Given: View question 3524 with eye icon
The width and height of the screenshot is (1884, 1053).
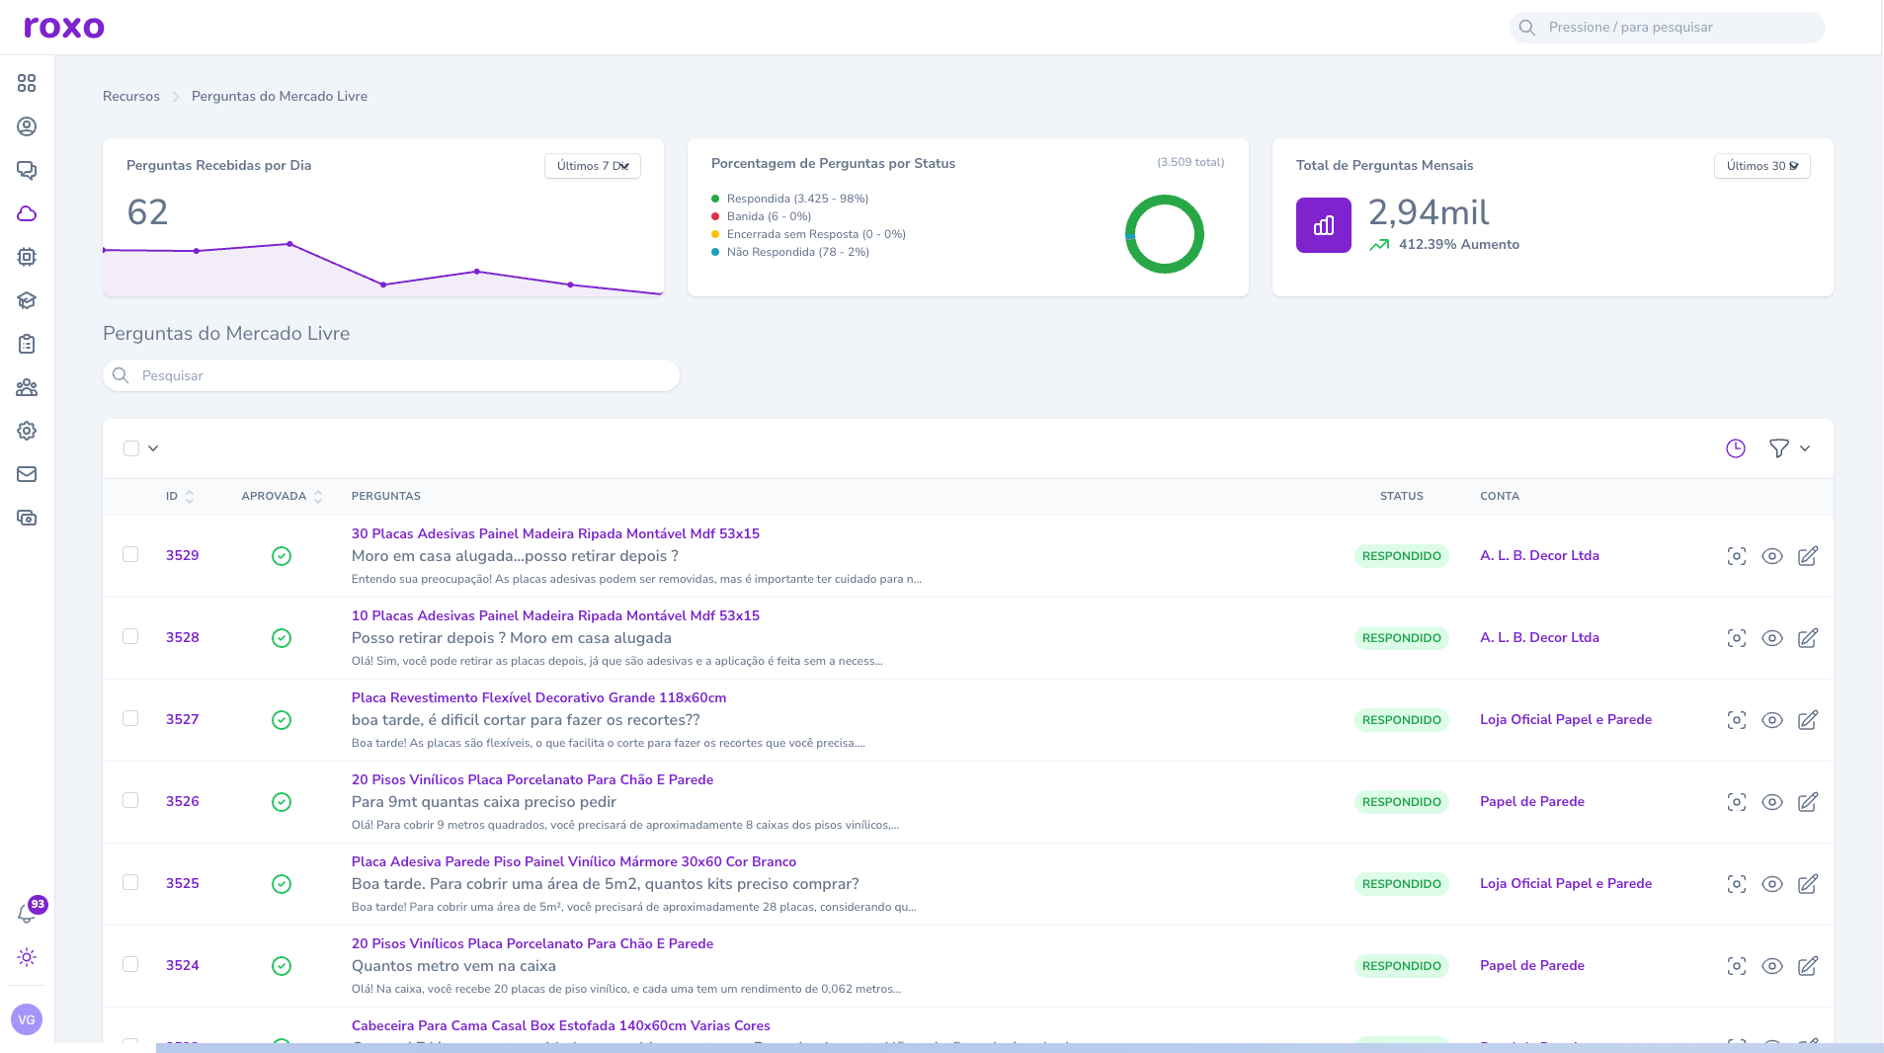Looking at the screenshot, I should point(1772,966).
